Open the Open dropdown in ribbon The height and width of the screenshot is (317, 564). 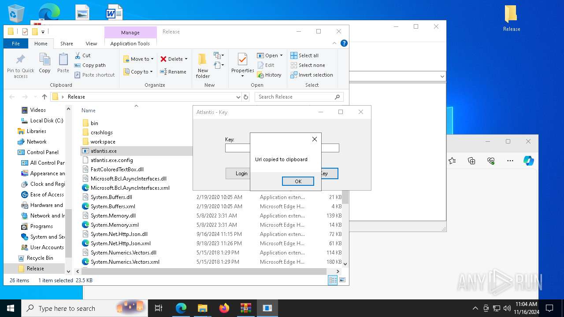(270, 55)
